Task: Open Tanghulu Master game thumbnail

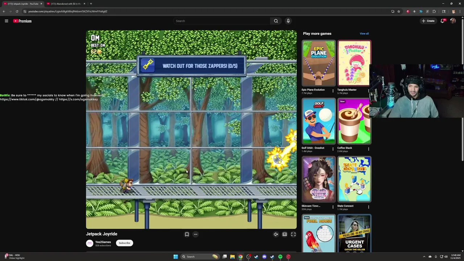Action: point(354,63)
